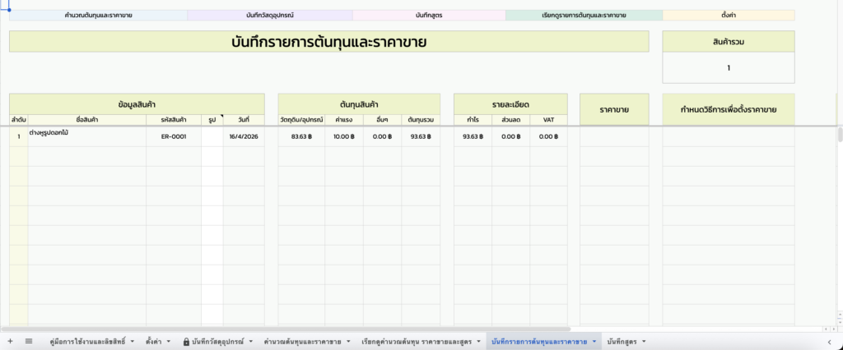Click the sheet tabs scroll chevron at bottom right
This screenshot has height=350, width=843.
tap(831, 342)
